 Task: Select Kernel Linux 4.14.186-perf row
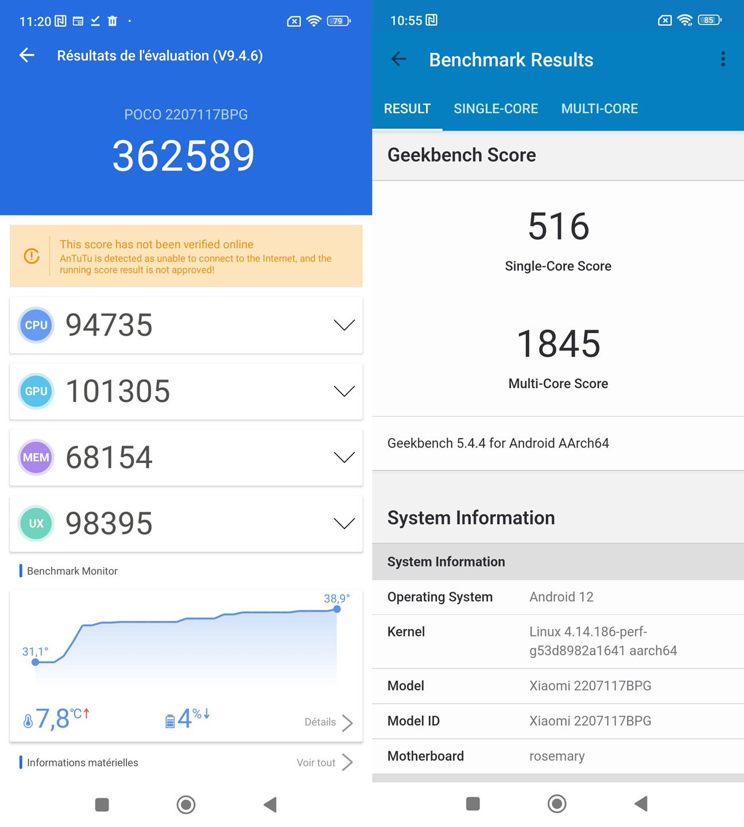[558, 641]
